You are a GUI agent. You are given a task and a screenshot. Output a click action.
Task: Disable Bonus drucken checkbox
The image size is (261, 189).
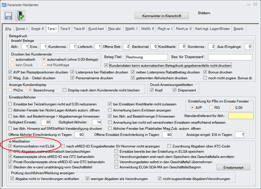pos(205,72)
